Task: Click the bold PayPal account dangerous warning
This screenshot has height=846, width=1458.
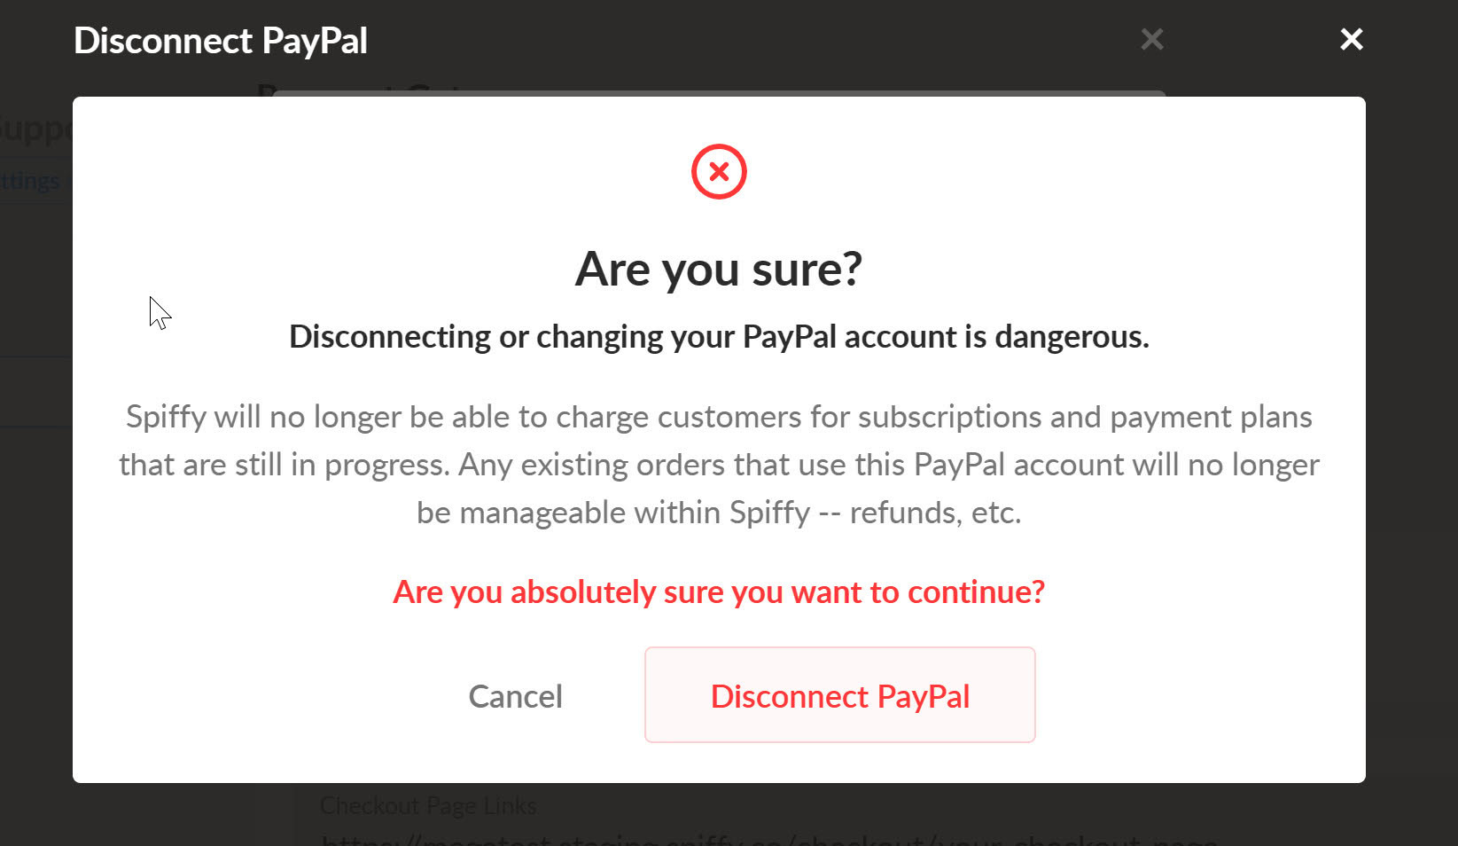Action: click(719, 337)
